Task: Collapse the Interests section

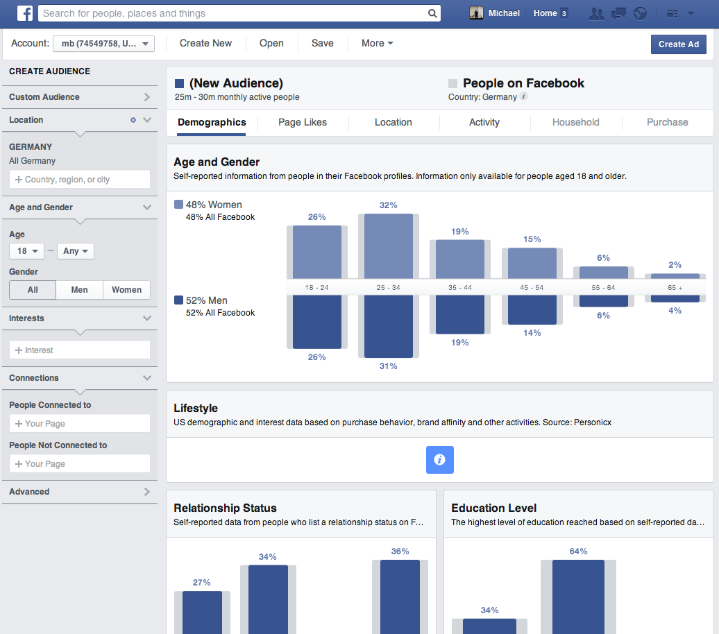Action: pos(80,318)
